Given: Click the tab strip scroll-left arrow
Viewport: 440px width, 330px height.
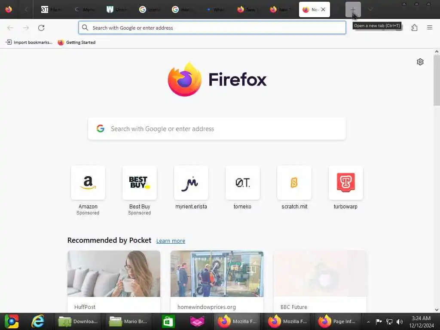Looking at the screenshot, I should [x=26, y=9].
